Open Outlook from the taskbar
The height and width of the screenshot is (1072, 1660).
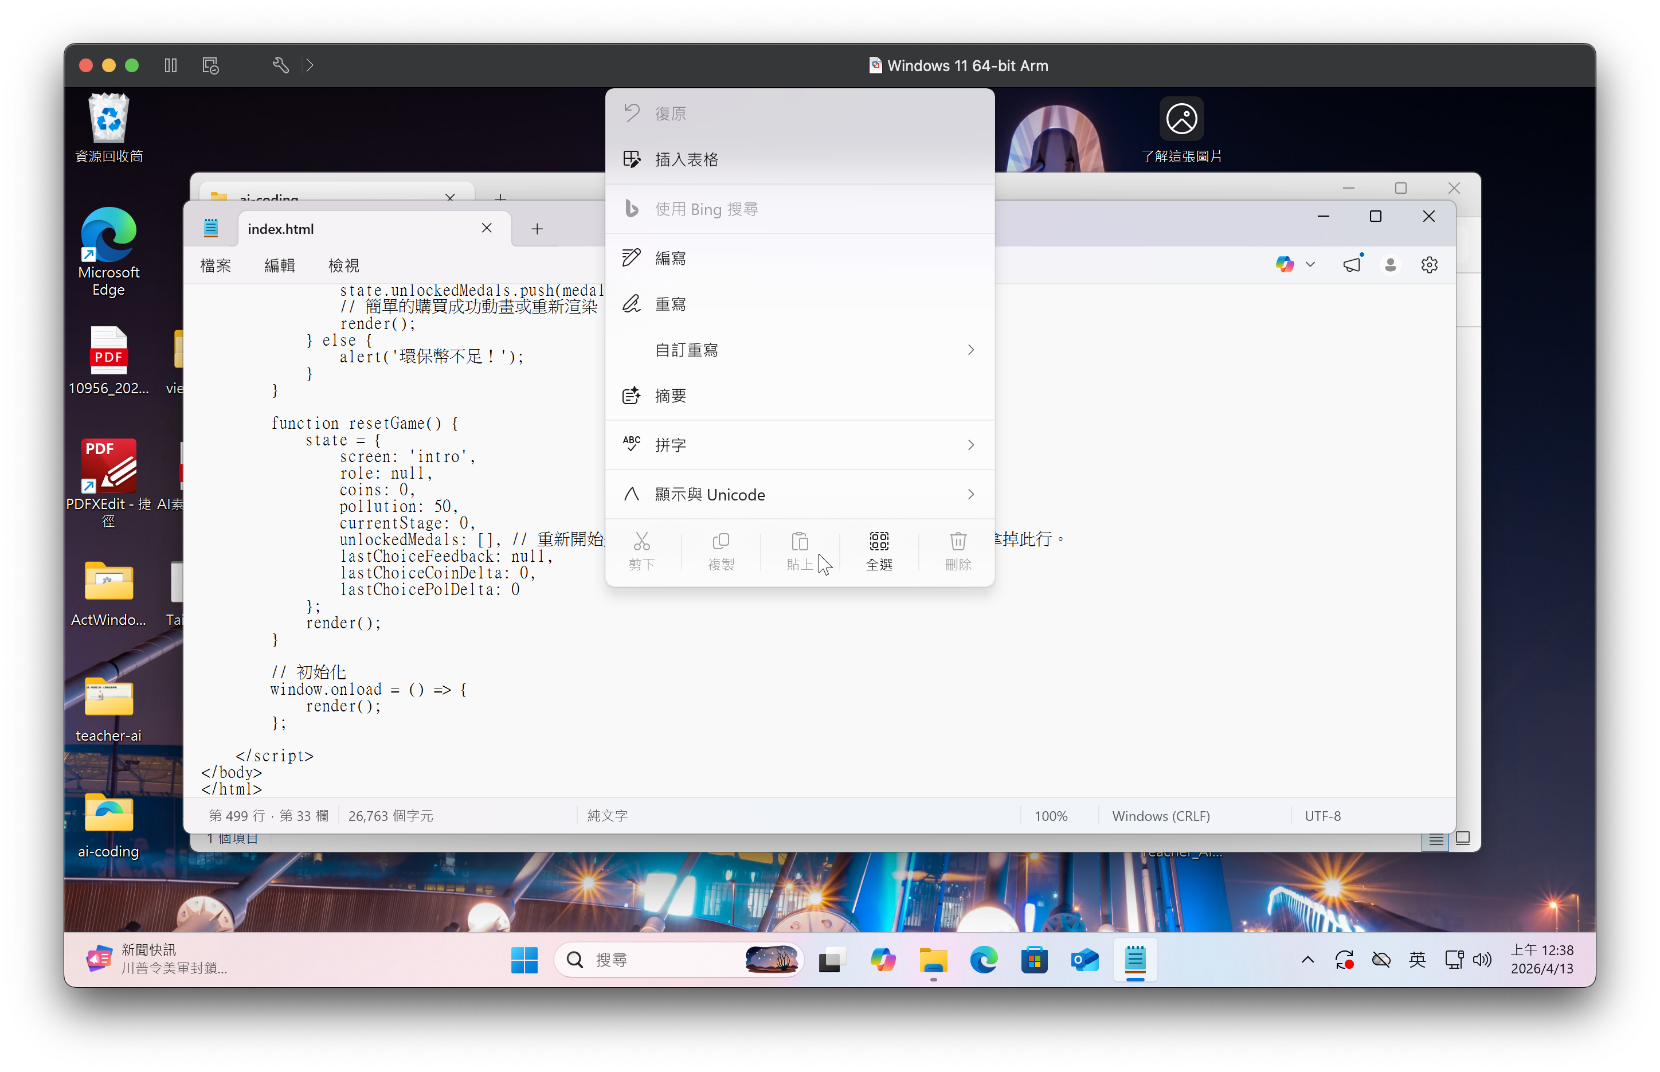(x=1085, y=960)
